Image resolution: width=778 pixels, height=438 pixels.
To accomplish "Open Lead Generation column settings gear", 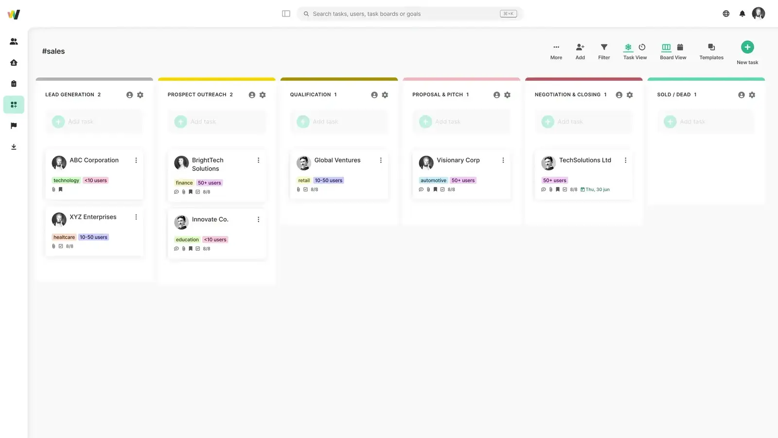I will click(140, 95).
